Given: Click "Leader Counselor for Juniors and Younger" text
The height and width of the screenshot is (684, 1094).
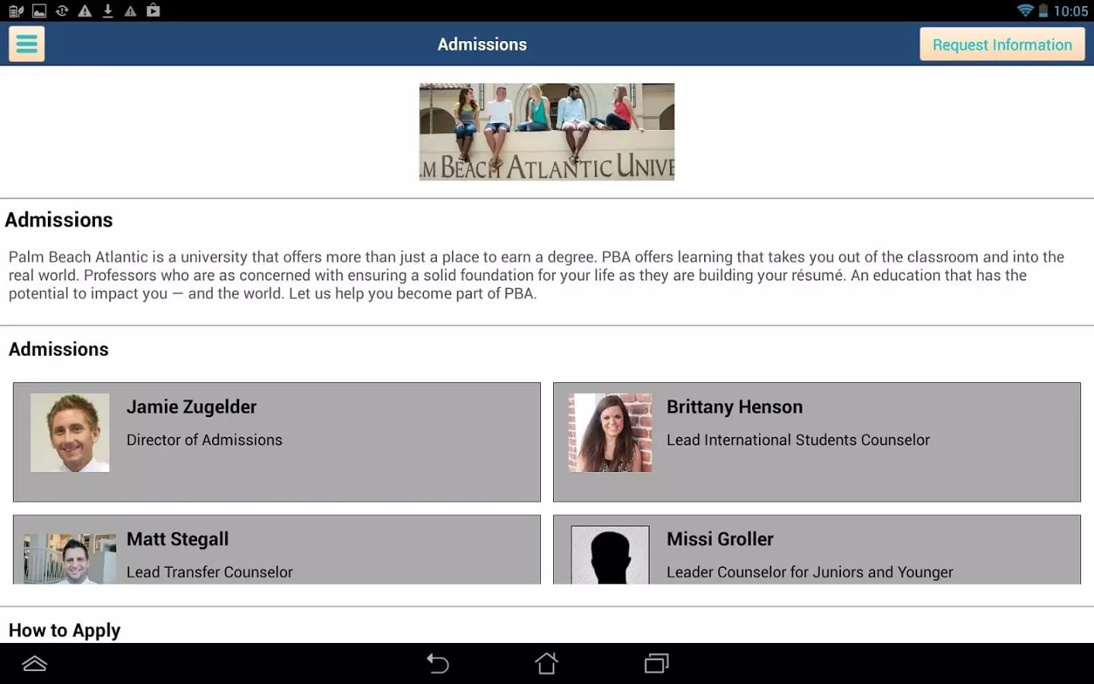Looking at the screenshot, I should tap(810, 572).
